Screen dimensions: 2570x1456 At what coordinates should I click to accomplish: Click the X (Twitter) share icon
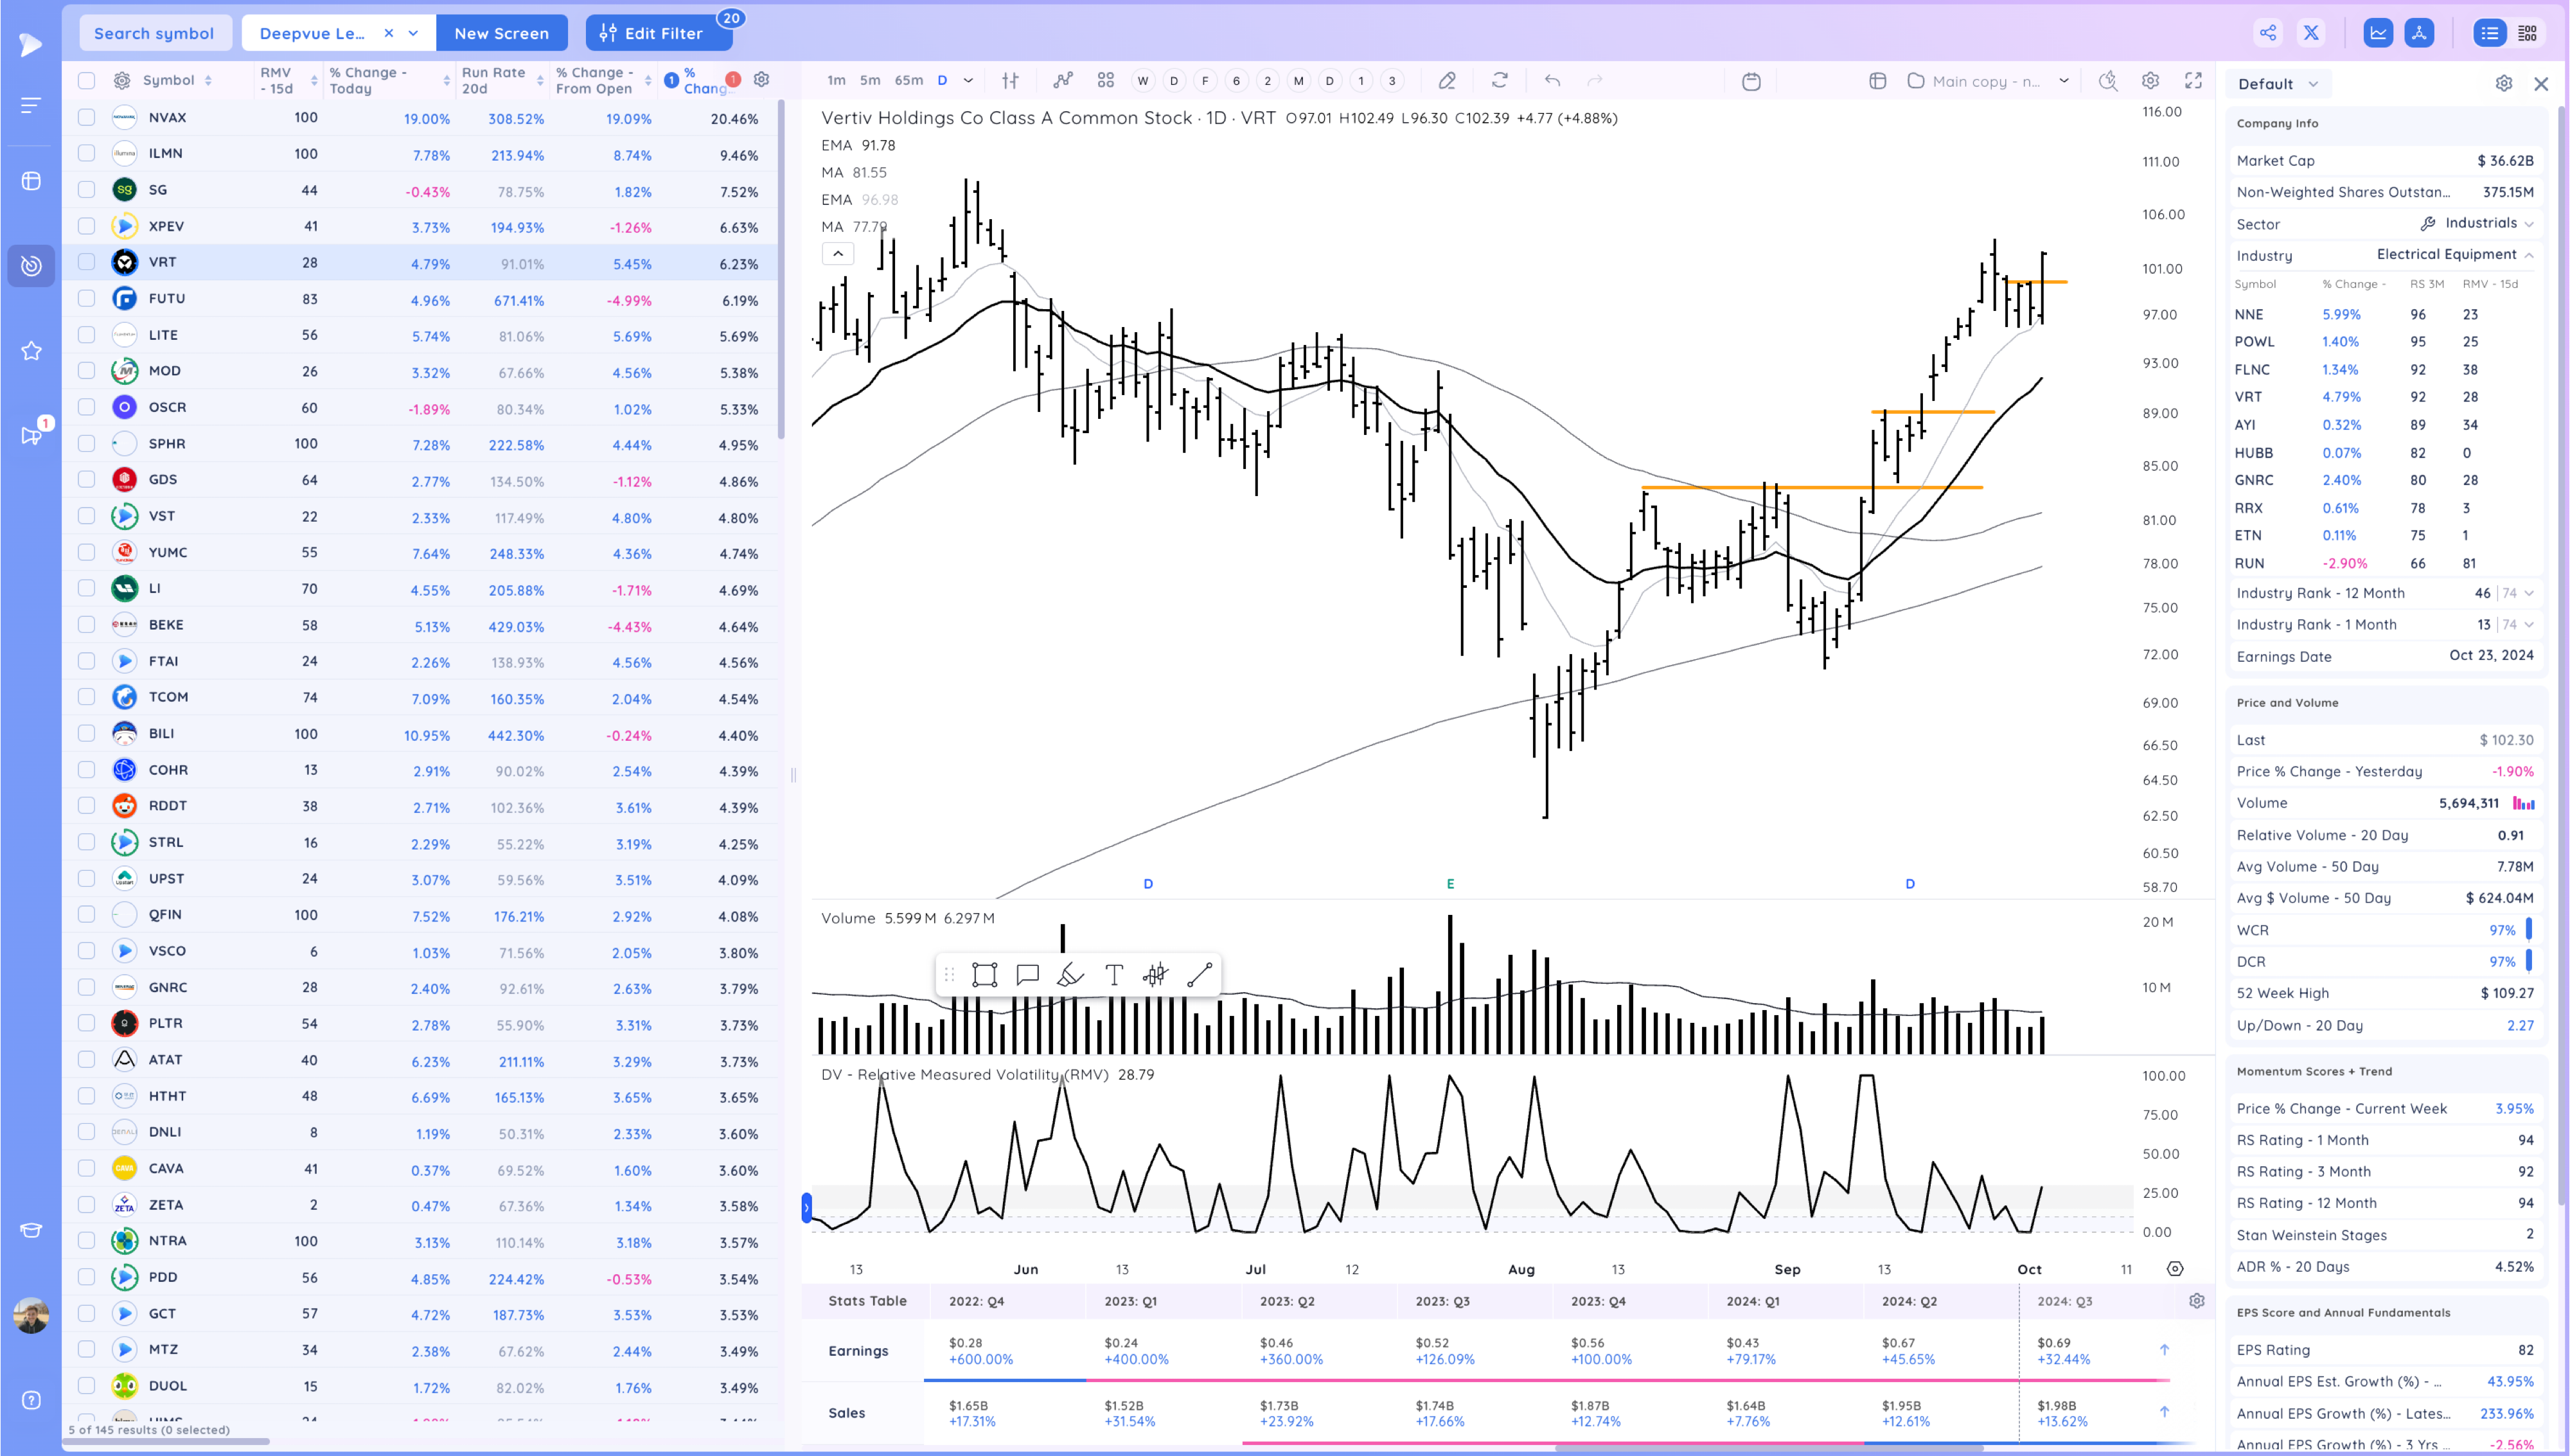coord(2311,33)
